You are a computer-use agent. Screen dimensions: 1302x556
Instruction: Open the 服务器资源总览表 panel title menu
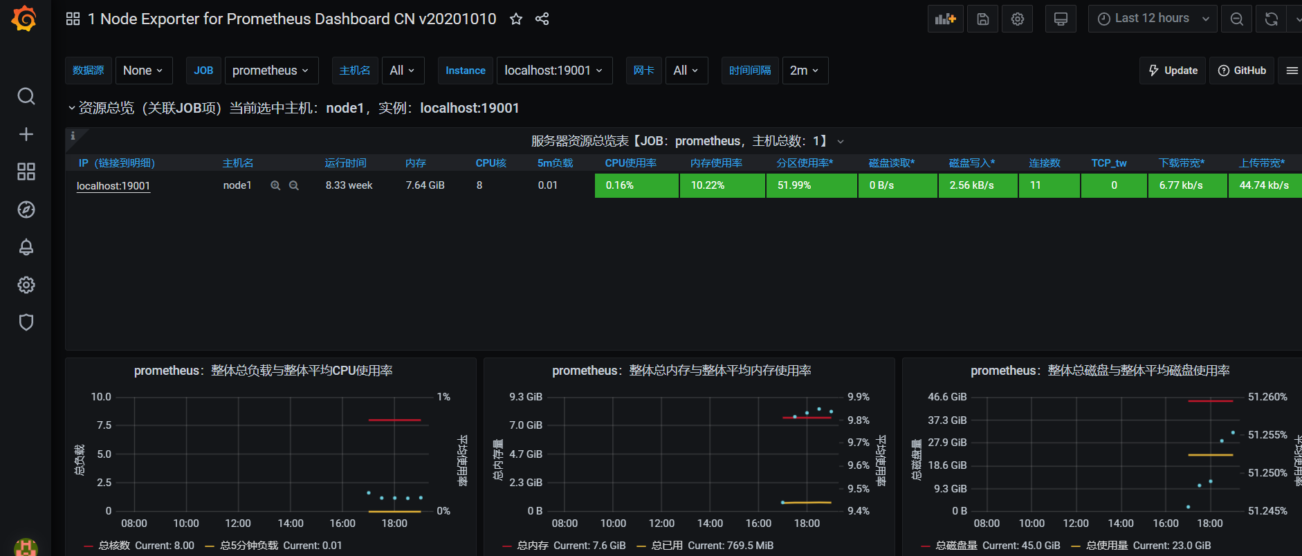(687, 141)
